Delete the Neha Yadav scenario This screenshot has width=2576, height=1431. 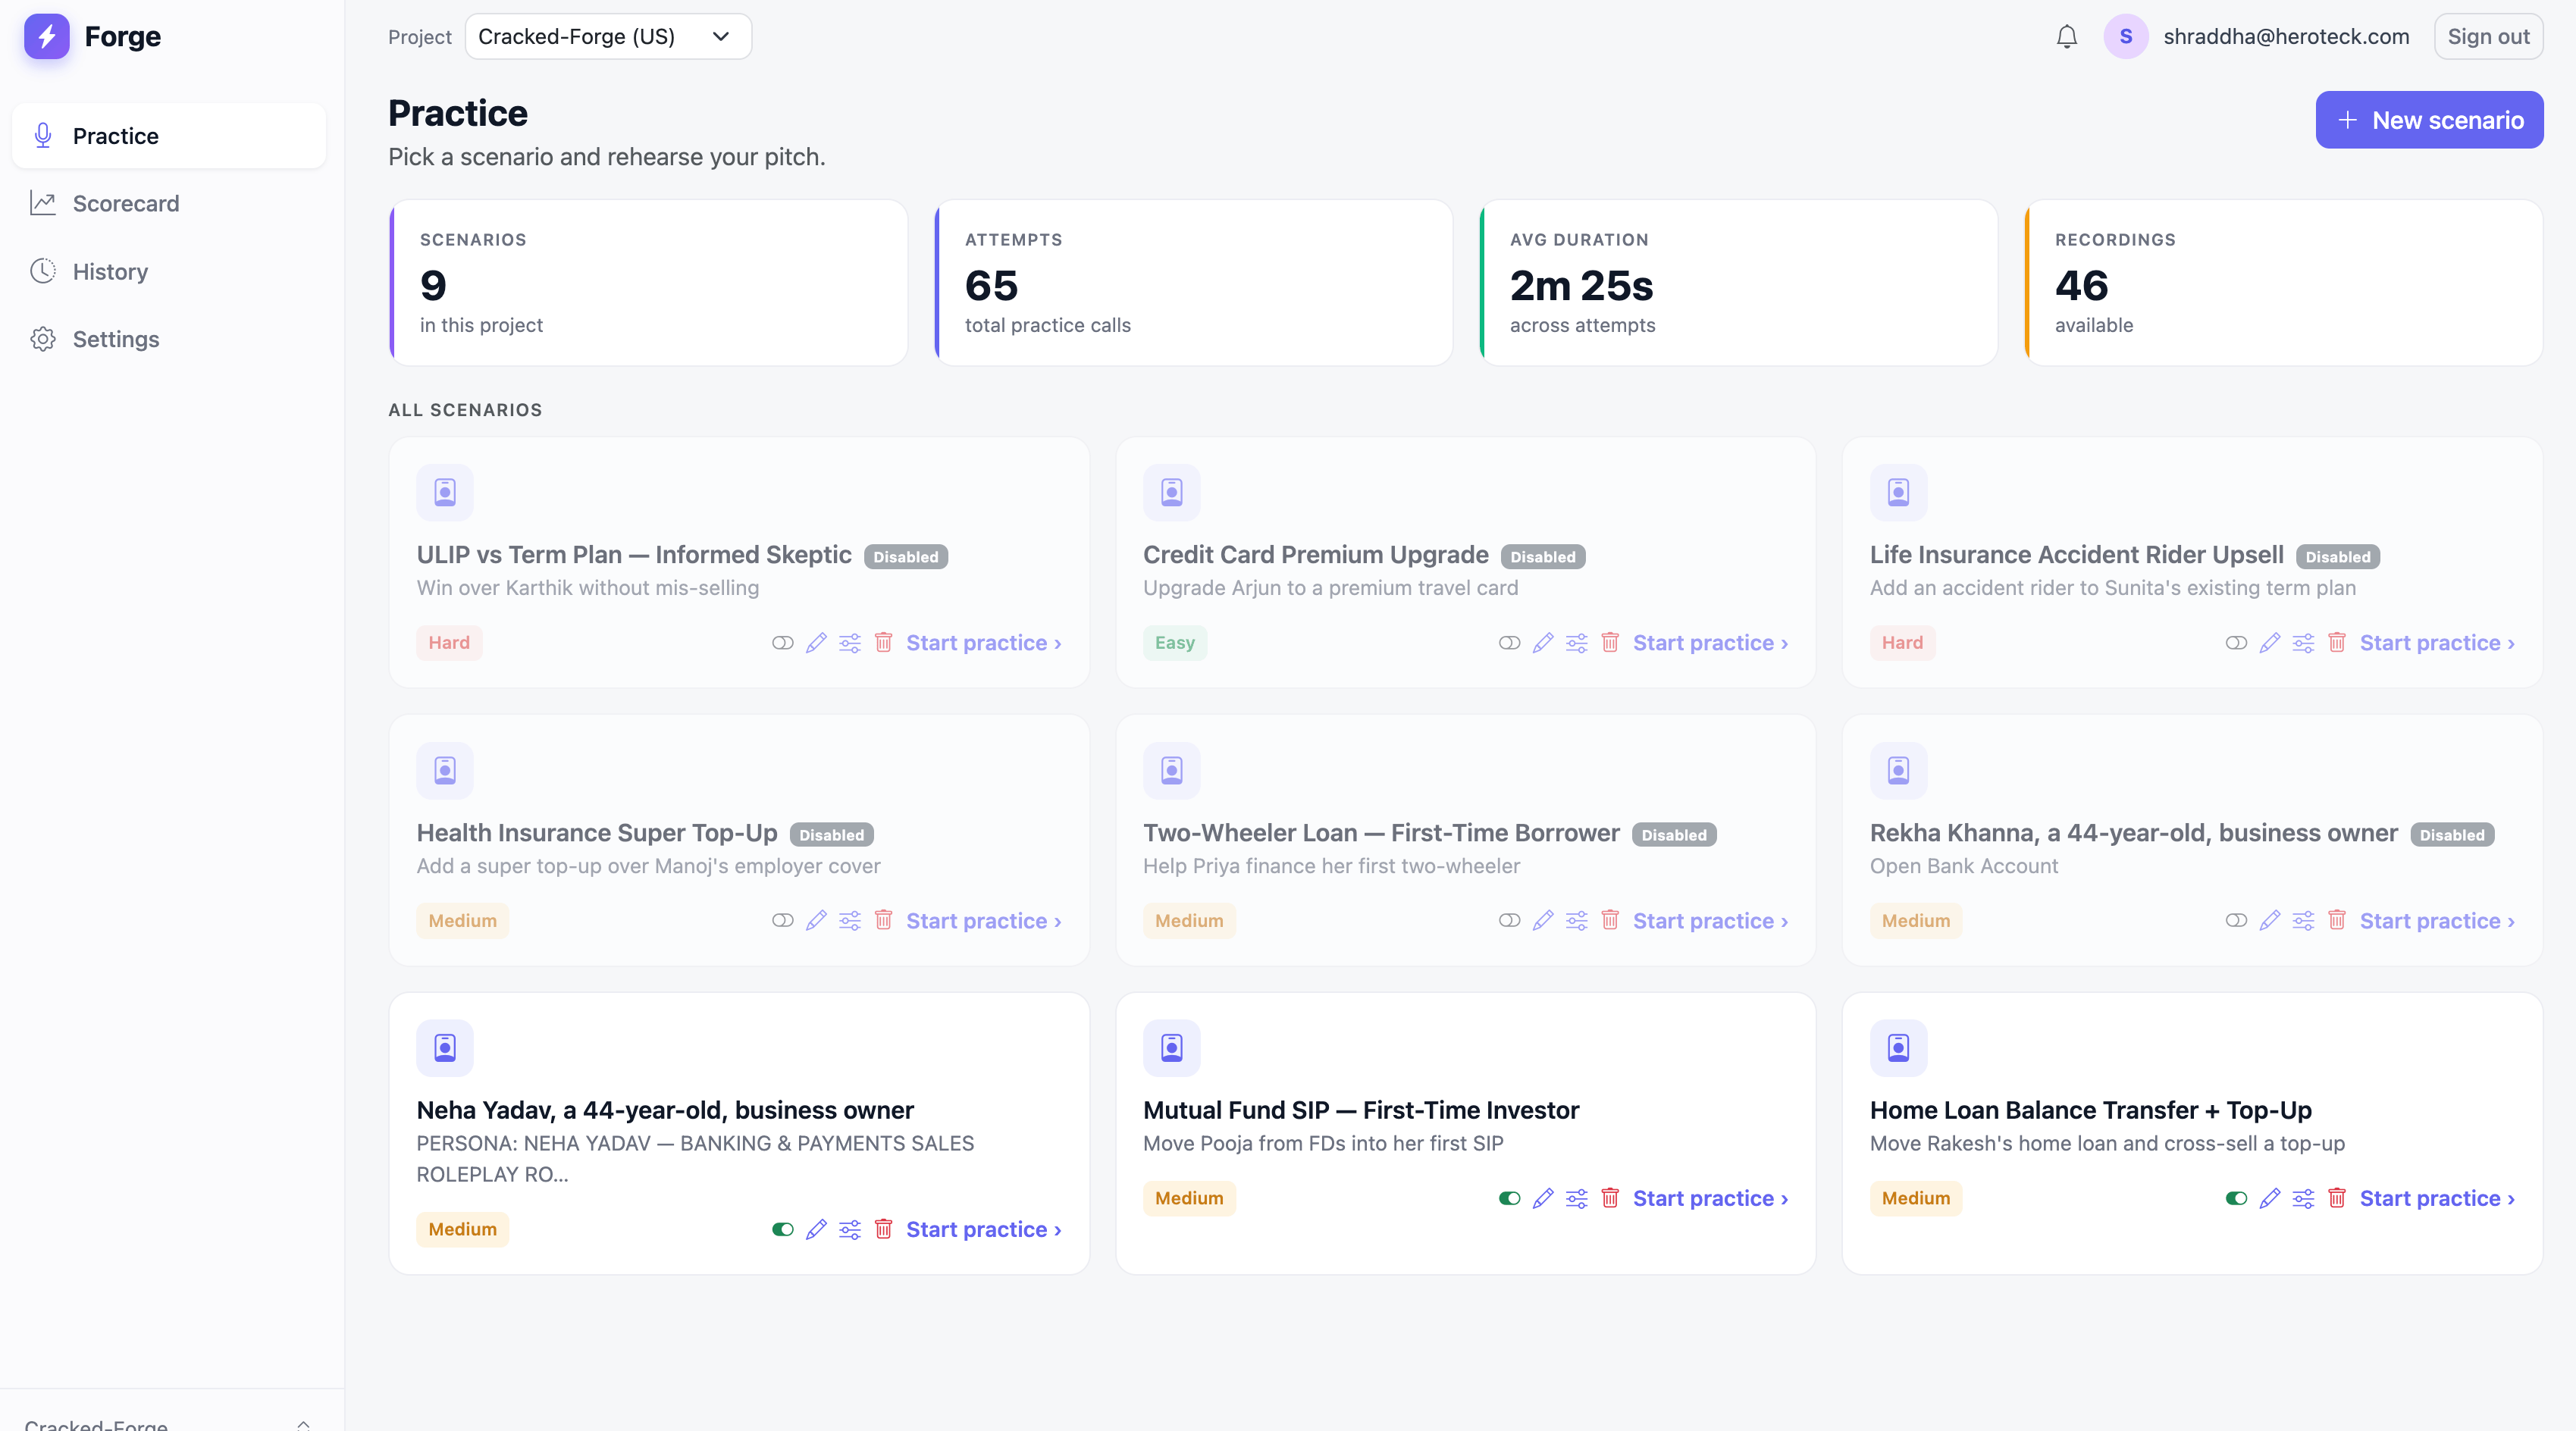[883, 1230]
